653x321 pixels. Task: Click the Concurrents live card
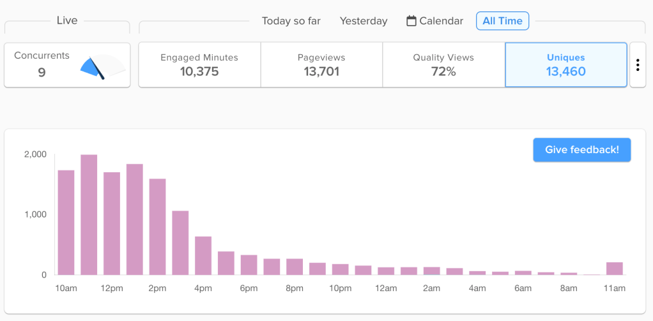point(67,64)
